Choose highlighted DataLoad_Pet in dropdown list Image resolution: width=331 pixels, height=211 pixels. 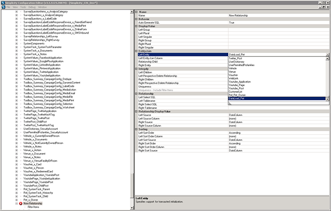[277, 99]
